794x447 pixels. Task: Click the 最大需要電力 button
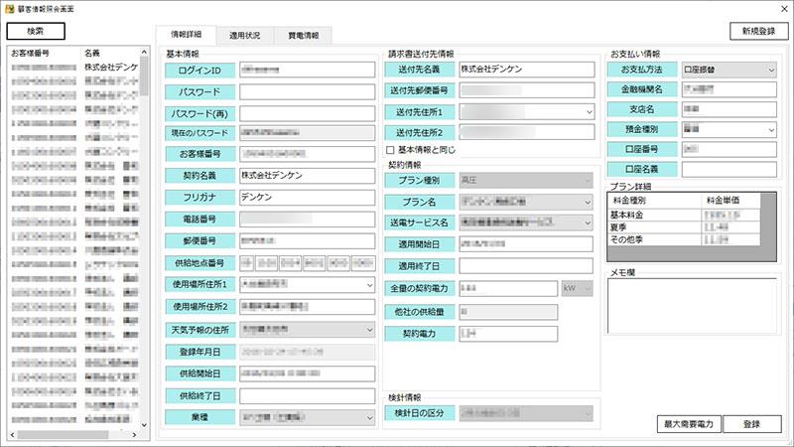pyautogui.click(x=689, y=424)
